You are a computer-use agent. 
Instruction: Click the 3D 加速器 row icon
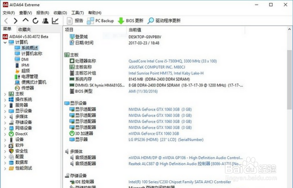point(72,133)
